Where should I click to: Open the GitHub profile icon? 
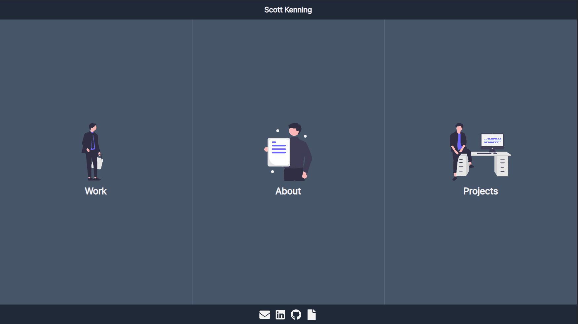point(296,314)
